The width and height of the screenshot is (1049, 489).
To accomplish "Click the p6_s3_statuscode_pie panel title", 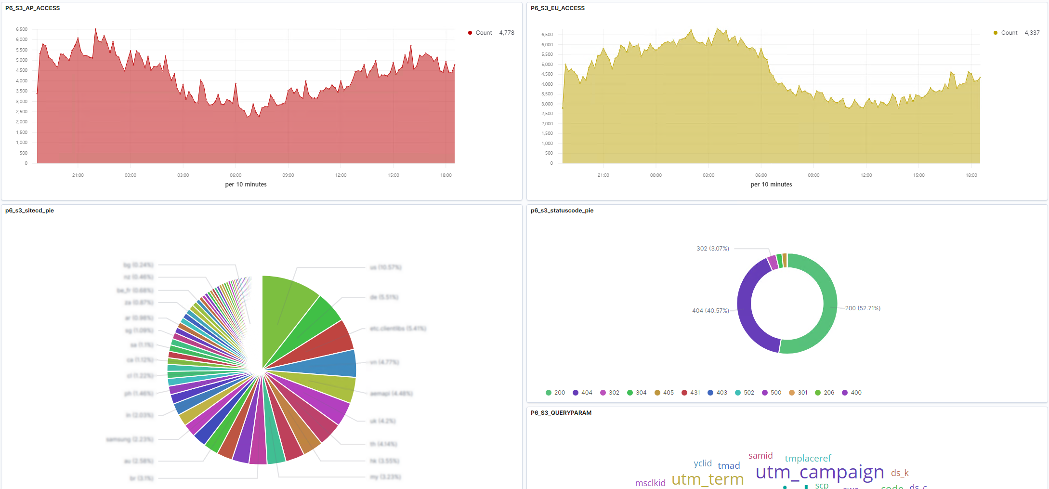I will tap(562, 211).
